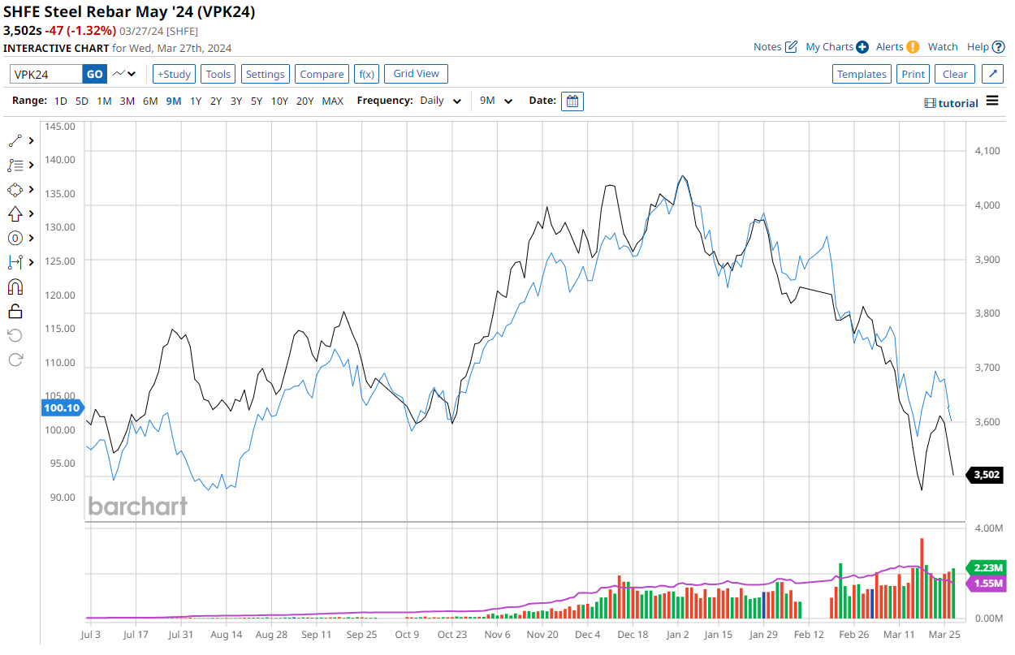Select the 20Y range
The width and height of the screenshot is (1015, 655).
(x=305, y=101)
